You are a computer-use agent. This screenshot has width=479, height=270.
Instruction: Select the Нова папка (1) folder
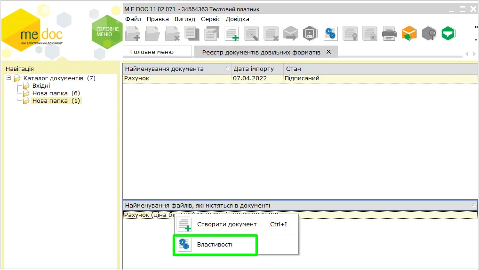click(x=56, y=101)
